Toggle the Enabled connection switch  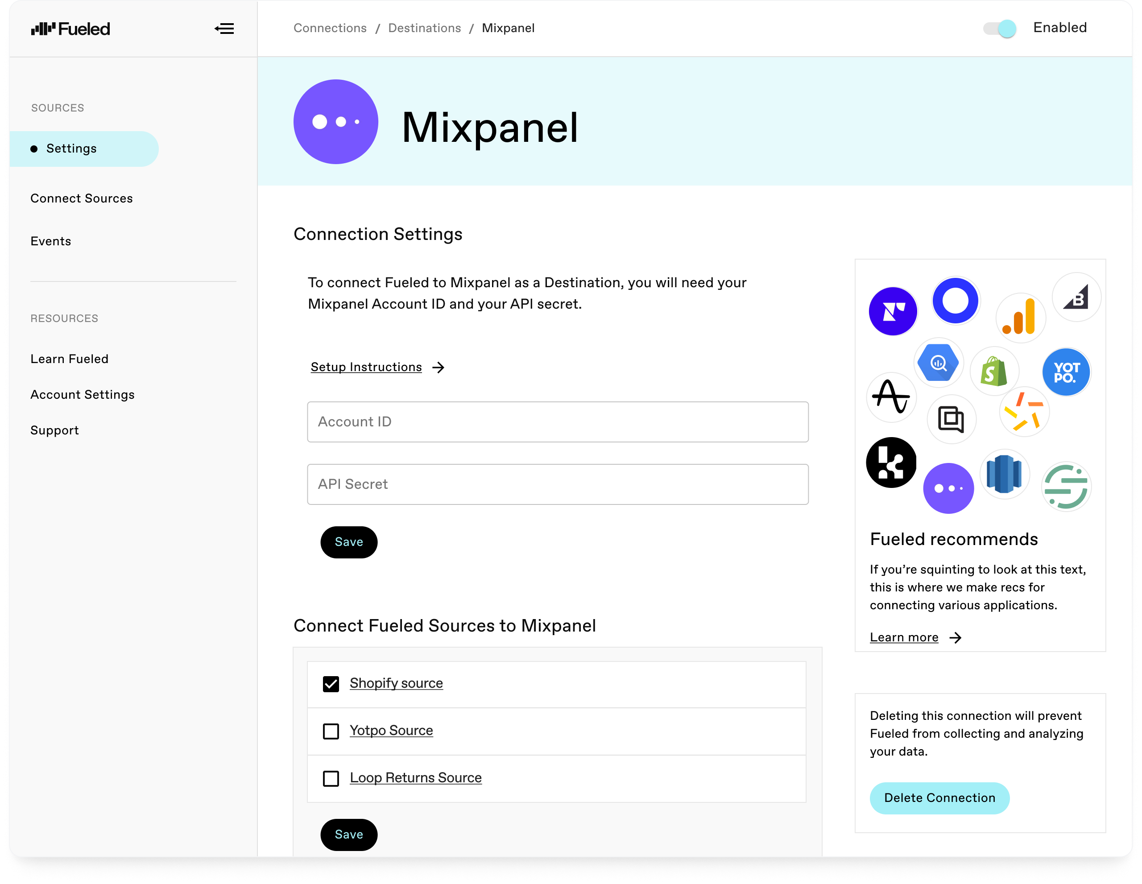[x=1000, y=28]
